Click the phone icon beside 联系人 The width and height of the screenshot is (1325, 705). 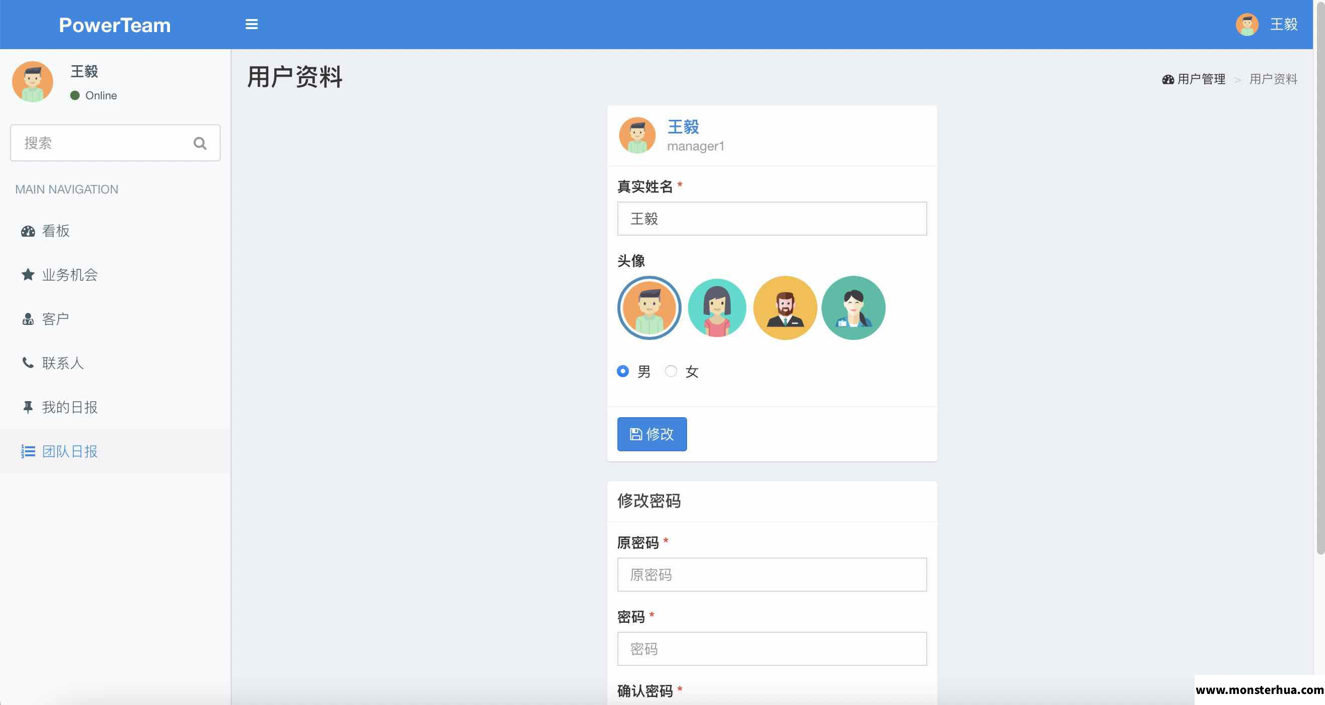coord(28,363)
